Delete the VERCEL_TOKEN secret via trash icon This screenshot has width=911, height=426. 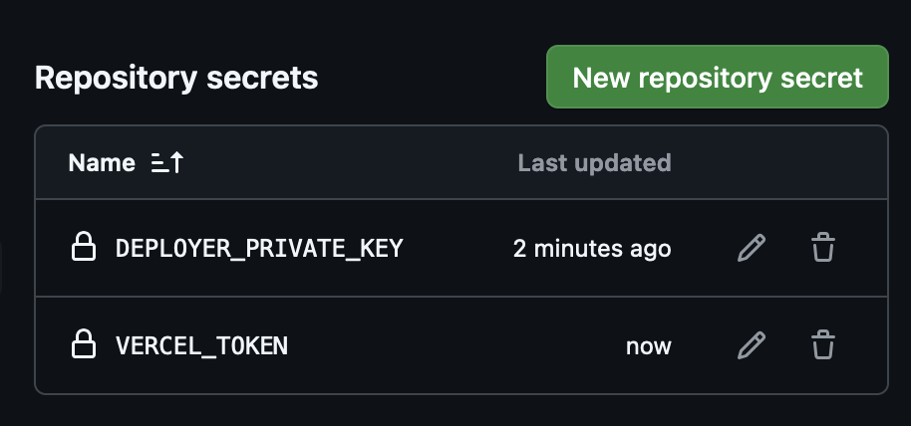[822, 345]
